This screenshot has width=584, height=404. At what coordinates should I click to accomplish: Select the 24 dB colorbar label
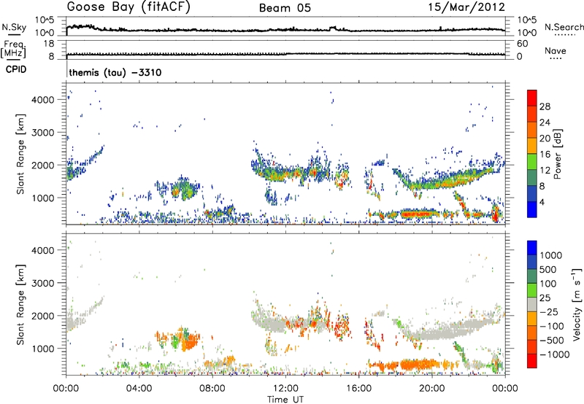tap(545, 123)
